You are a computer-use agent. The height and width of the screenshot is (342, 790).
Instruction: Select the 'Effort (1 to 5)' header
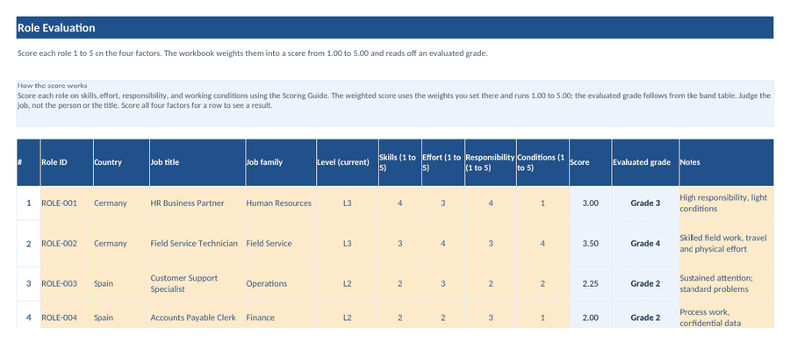(x=443, y=163)
